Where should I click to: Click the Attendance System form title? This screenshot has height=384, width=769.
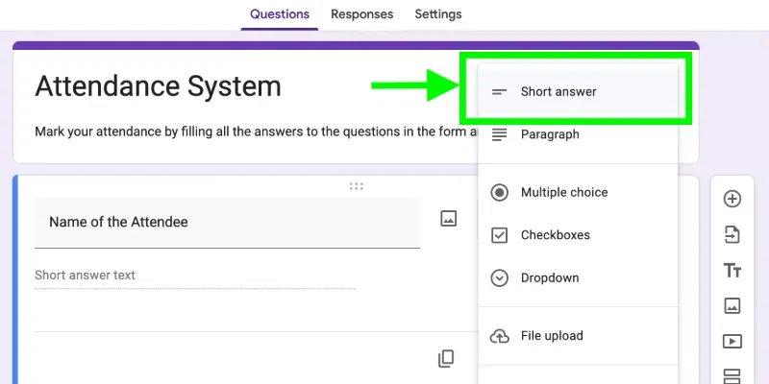(x=158, y=86)
